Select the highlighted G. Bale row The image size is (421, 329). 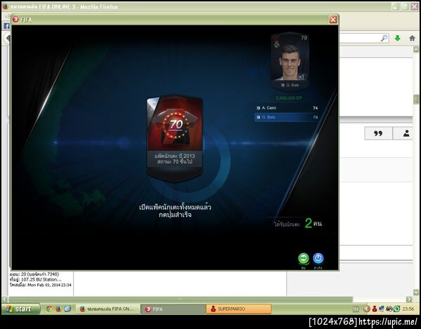(287, 117)
